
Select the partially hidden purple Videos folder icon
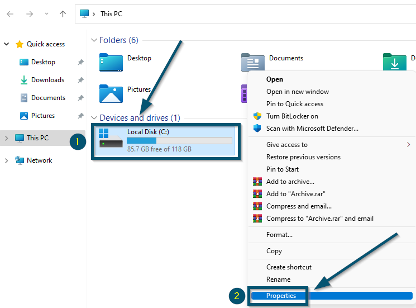click(244, 93)
